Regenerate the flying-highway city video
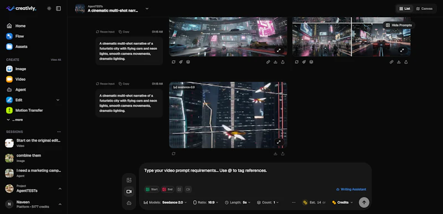443x214 pixels. tap(173, 62)
